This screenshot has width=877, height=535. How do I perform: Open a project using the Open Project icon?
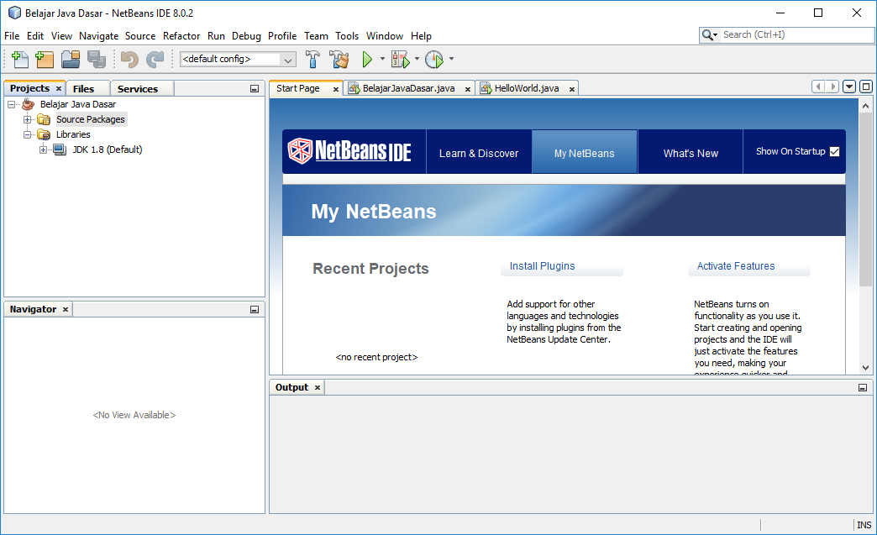coord(71,59)
